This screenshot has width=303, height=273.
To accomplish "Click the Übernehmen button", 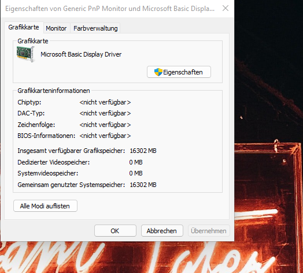I will tap(209, 230).
